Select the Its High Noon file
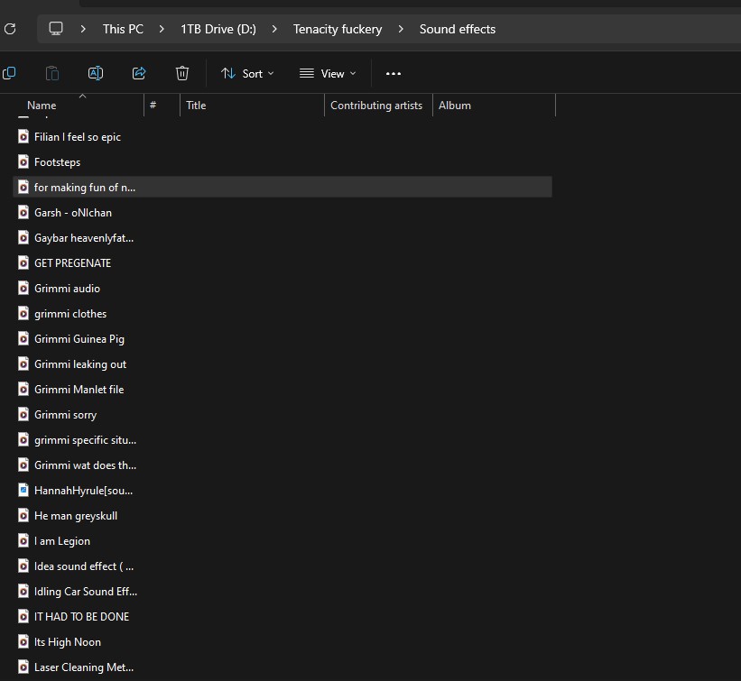 click(68, 642)
